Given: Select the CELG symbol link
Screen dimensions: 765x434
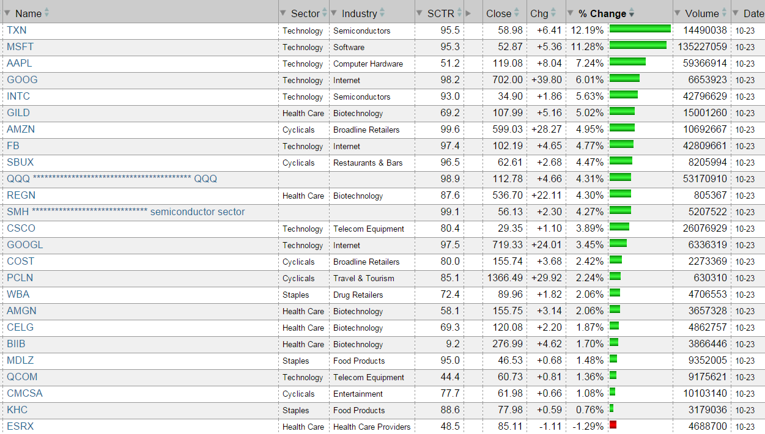Looking at the screenshot, I should click(x=20, y=327).
